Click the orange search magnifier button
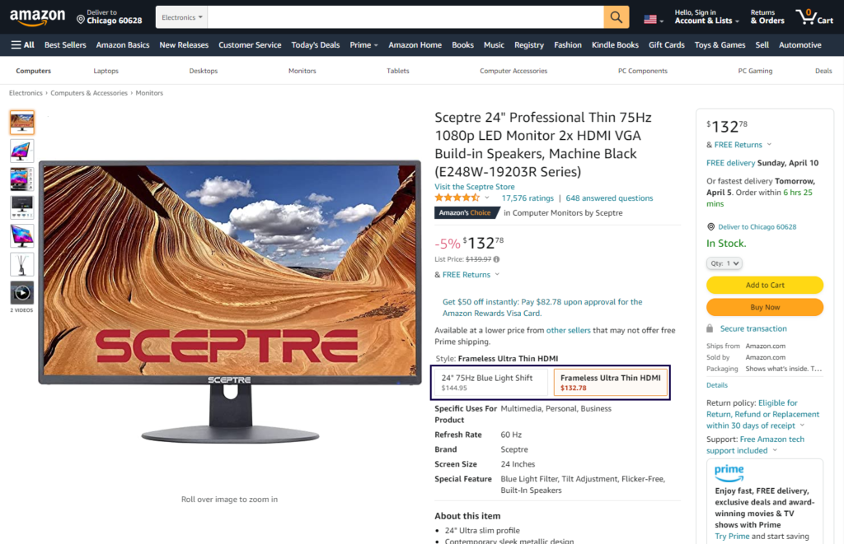Image resolution: width=844 pixels, height=544 pixels. (617, 17)
